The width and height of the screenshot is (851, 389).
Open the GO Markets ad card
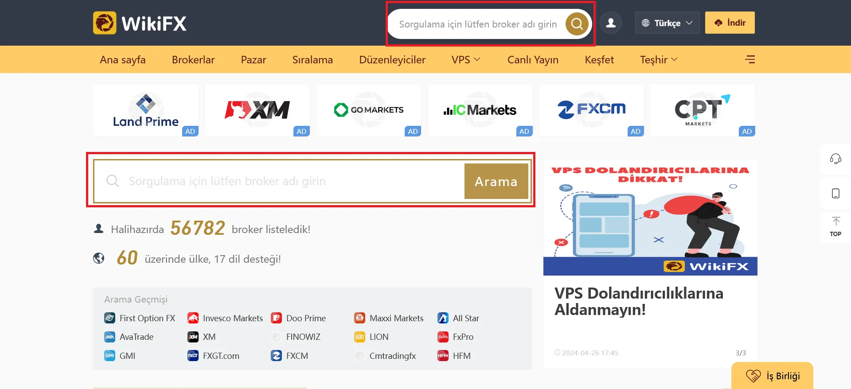click(369, 110)
